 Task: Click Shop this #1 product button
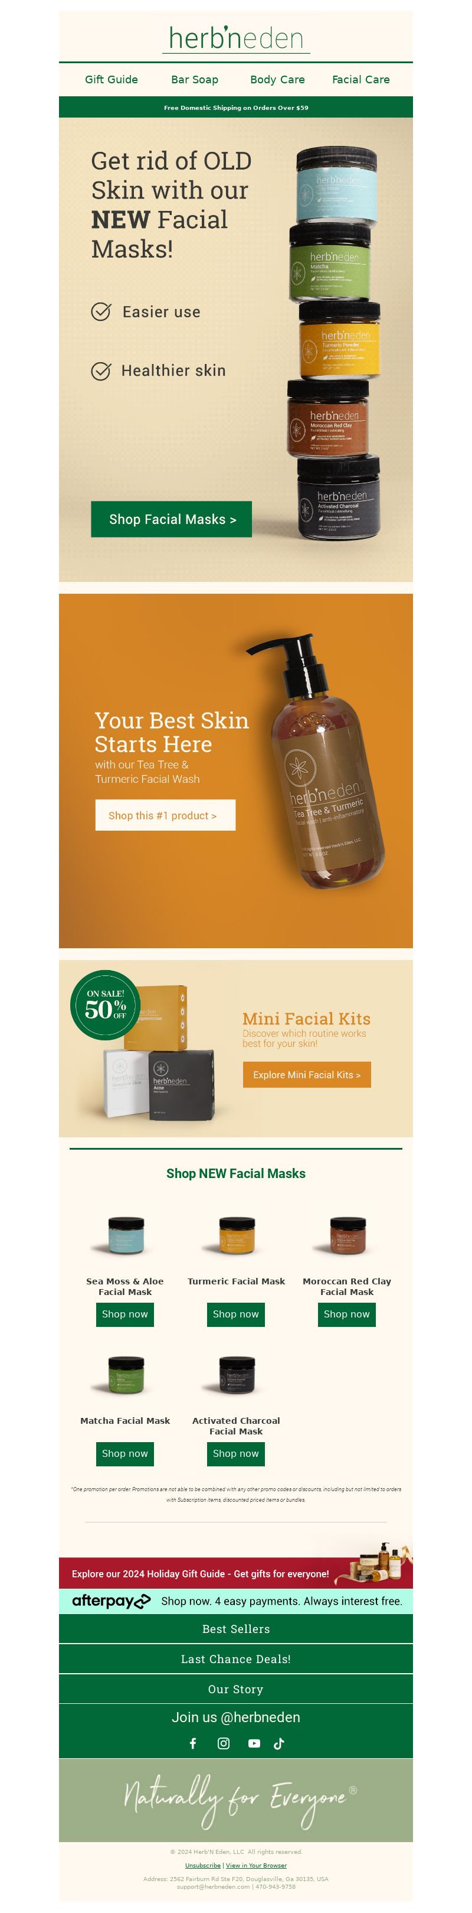(166, 815)
